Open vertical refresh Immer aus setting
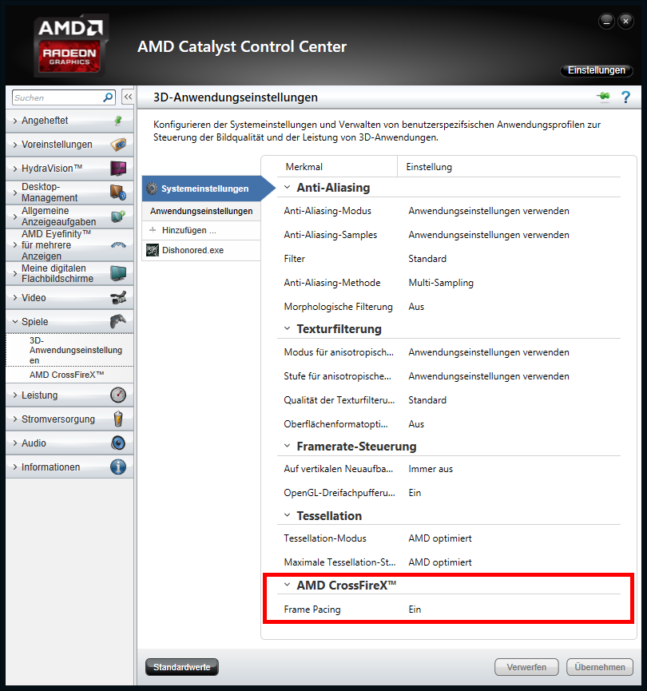Screen dimensions: 647x691 pyautogui.click(x=431, y=469)
